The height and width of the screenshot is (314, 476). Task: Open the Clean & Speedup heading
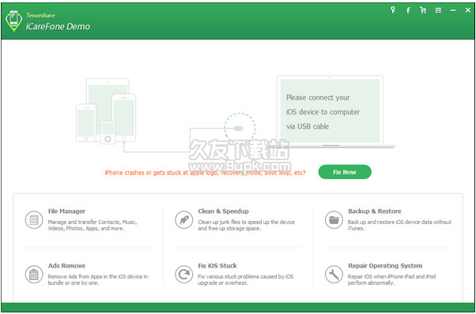pyautogui.click(x=223, y=211)
